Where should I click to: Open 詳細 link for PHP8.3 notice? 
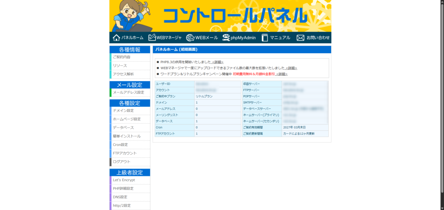218,62
